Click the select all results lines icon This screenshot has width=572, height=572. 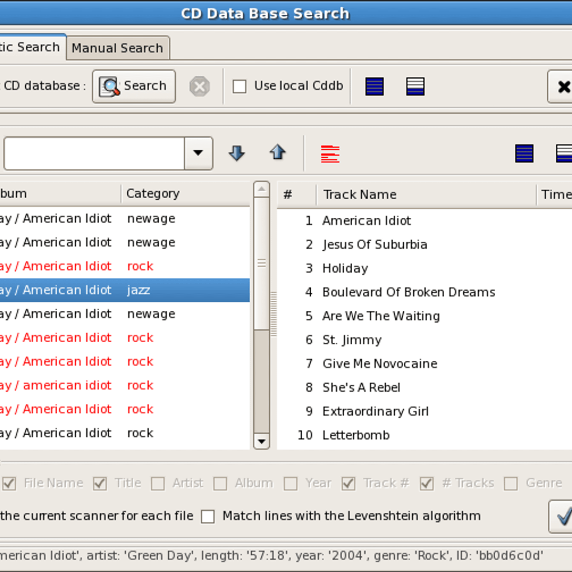point(374,87)
